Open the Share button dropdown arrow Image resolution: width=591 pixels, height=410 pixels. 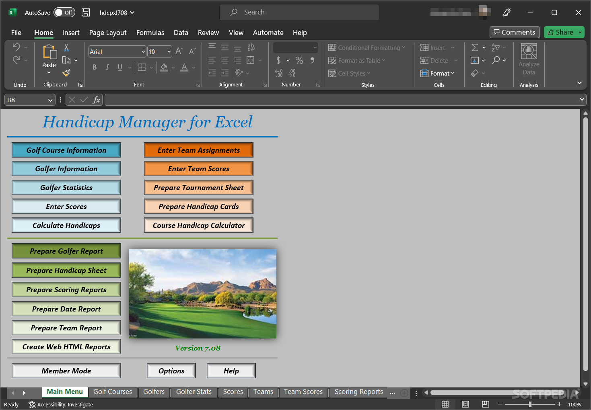coord(580,32)
